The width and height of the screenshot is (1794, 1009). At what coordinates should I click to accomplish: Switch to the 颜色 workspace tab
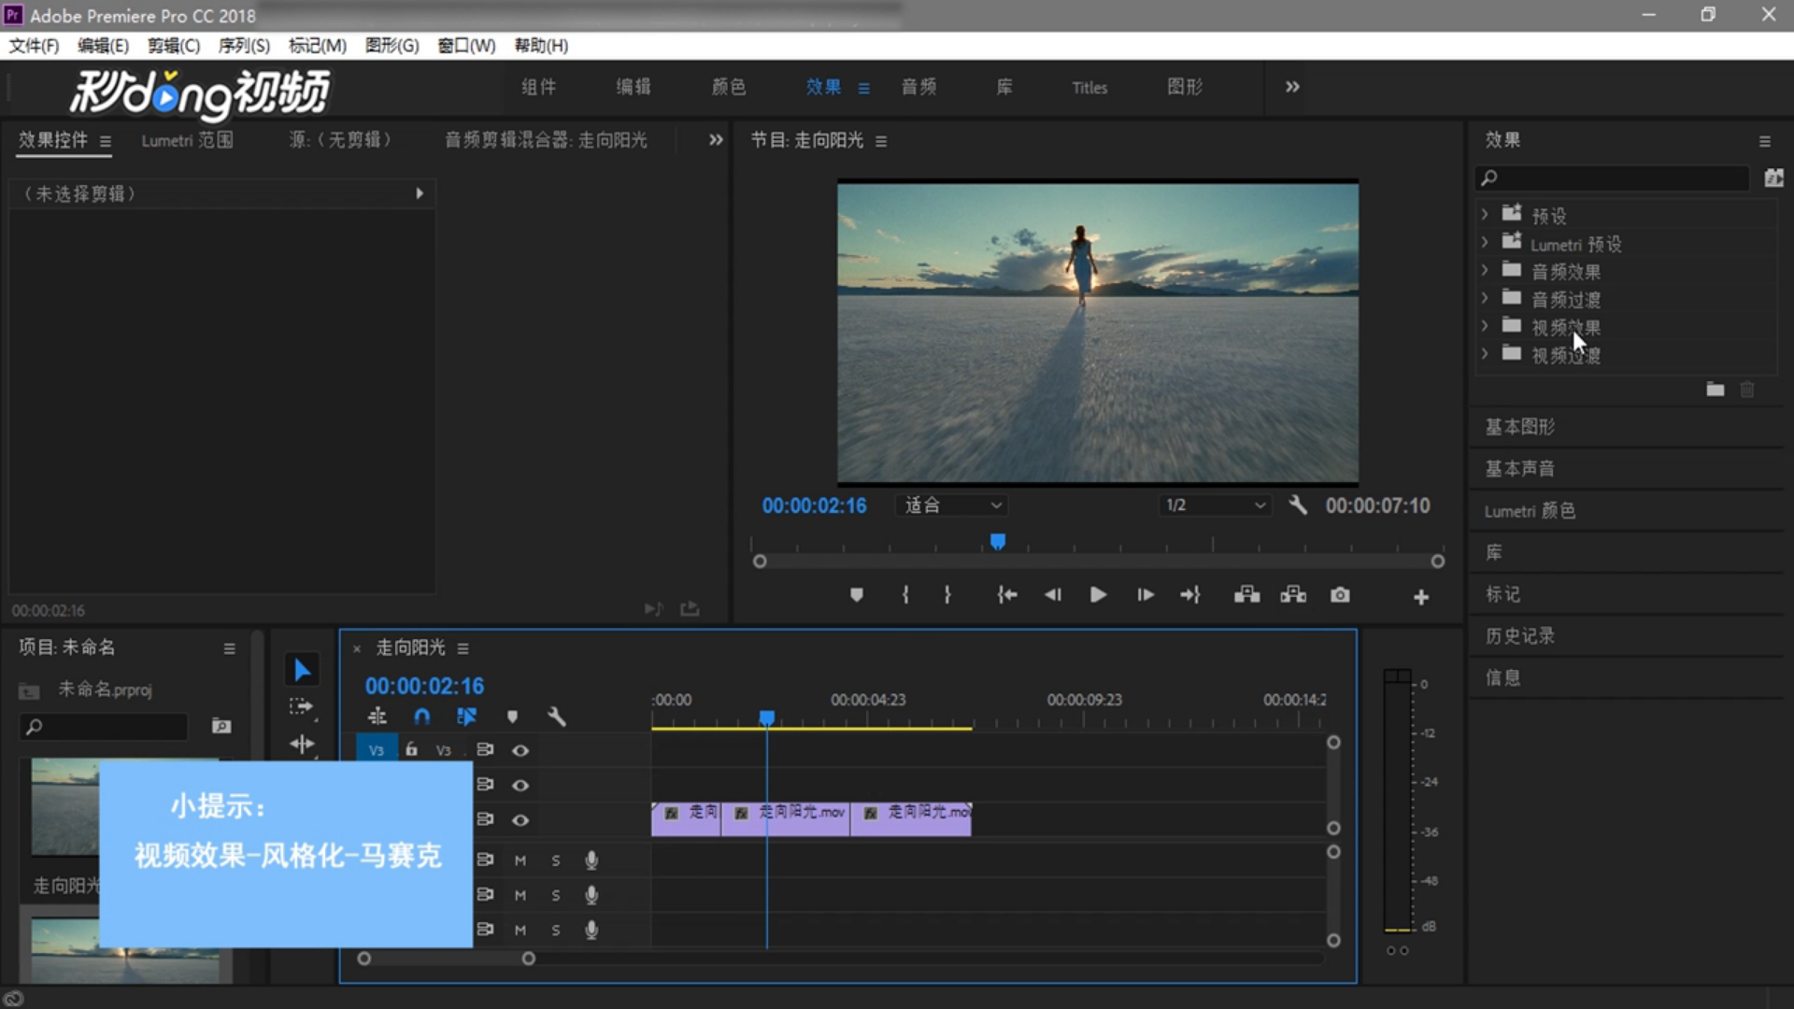pyautogui.click(x=729, y=87)
